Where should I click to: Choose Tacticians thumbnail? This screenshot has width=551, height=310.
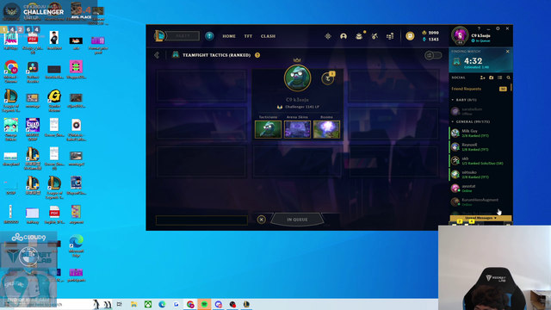coord(268,129)
